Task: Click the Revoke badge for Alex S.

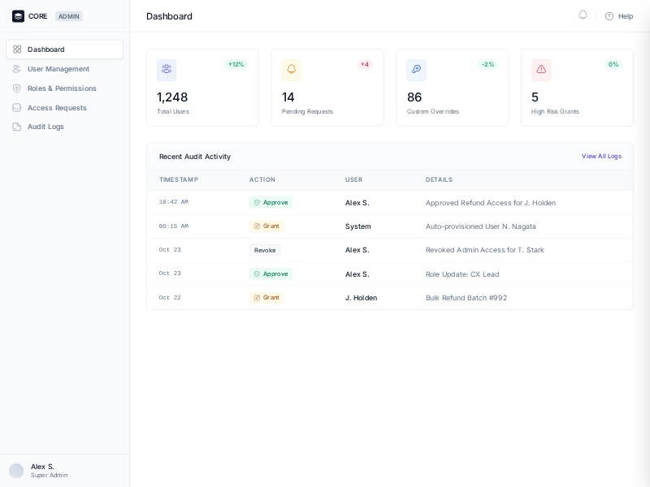Action: (x=265, y=250)
